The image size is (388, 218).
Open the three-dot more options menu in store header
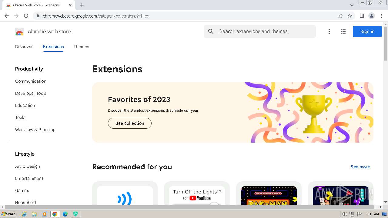(x=329, y=31)
